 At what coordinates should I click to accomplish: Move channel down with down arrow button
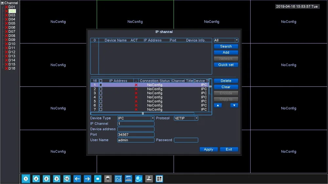[x=234, y=106]
